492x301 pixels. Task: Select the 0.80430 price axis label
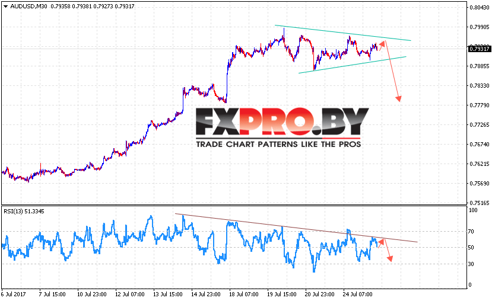point(480,8)
